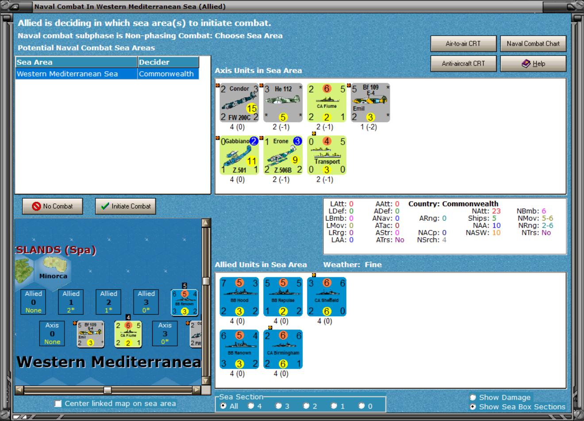
Task: Click the Sea Area column header
Action: [76, 62]
